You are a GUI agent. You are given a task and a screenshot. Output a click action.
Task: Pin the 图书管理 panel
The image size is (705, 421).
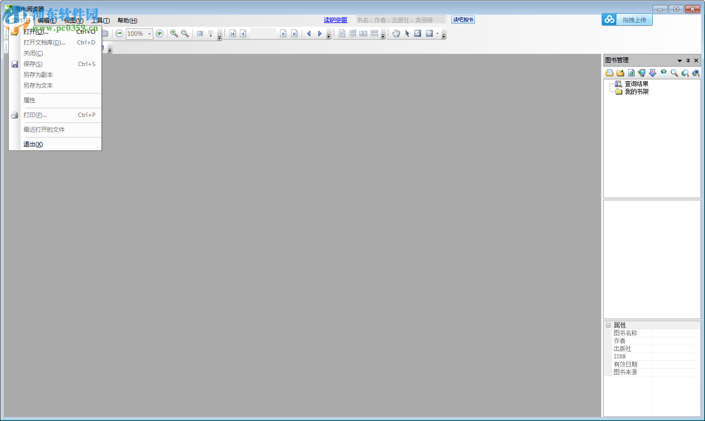(x=688, y=61)
